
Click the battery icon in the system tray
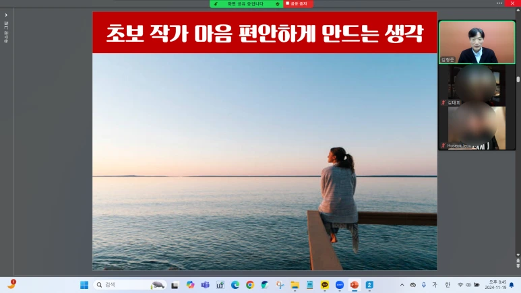pyautogui.click(x=477, y=285)
